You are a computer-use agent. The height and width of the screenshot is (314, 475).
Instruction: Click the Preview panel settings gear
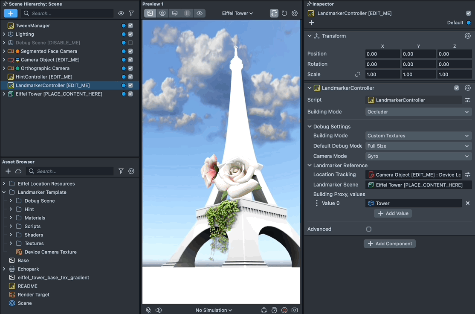click(295, 13)
